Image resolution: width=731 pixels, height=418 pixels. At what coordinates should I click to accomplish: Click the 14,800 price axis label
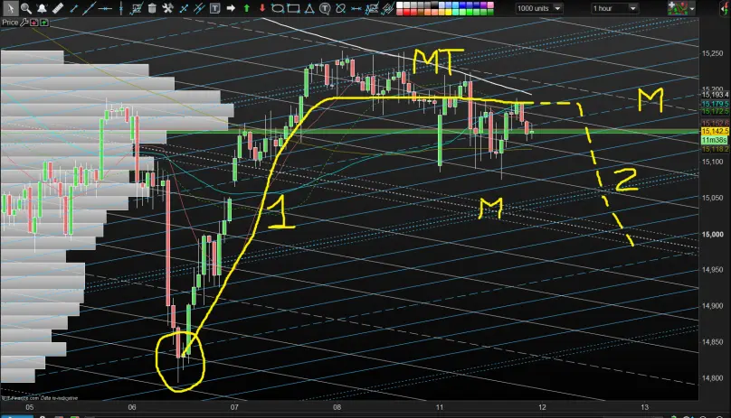click(712, 378)
